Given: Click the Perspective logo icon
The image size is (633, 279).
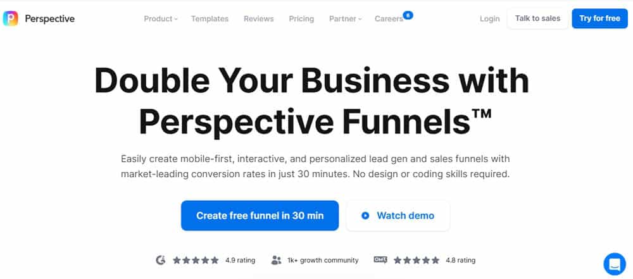Looking at the screenshot, I should (x=11, y=18).
